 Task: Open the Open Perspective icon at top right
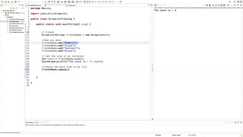pos(235,2)
